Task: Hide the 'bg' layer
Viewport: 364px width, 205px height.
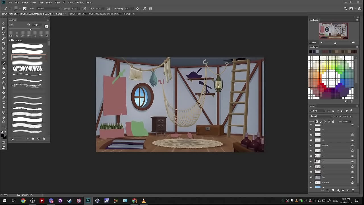Action: 311,177
